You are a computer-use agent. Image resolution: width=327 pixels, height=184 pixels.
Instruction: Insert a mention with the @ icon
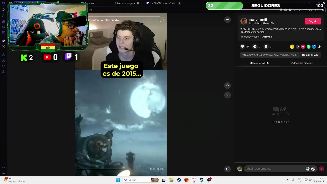[x=308, y=169]
